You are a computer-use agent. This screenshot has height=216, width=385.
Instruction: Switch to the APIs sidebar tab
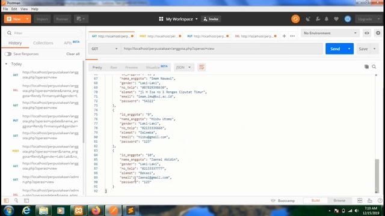pyautogui.click(x=72, y=43)
